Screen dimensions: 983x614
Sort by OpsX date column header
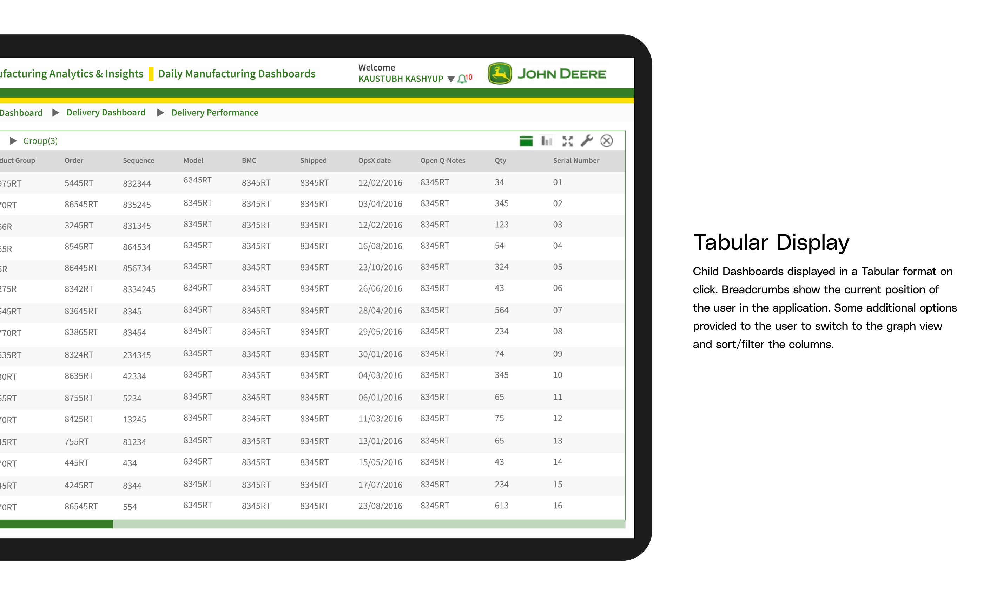[374, 160]
